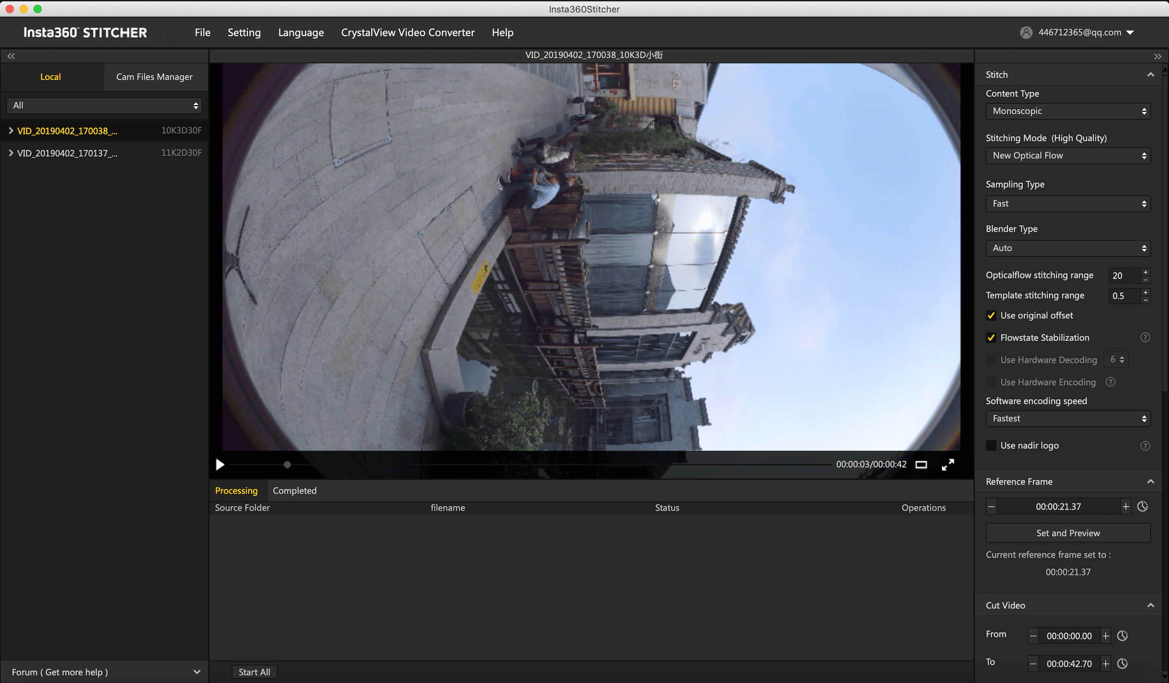Switch to the Completed tab
This screenshot has width=1169, height=683.
tap(294, 490)
